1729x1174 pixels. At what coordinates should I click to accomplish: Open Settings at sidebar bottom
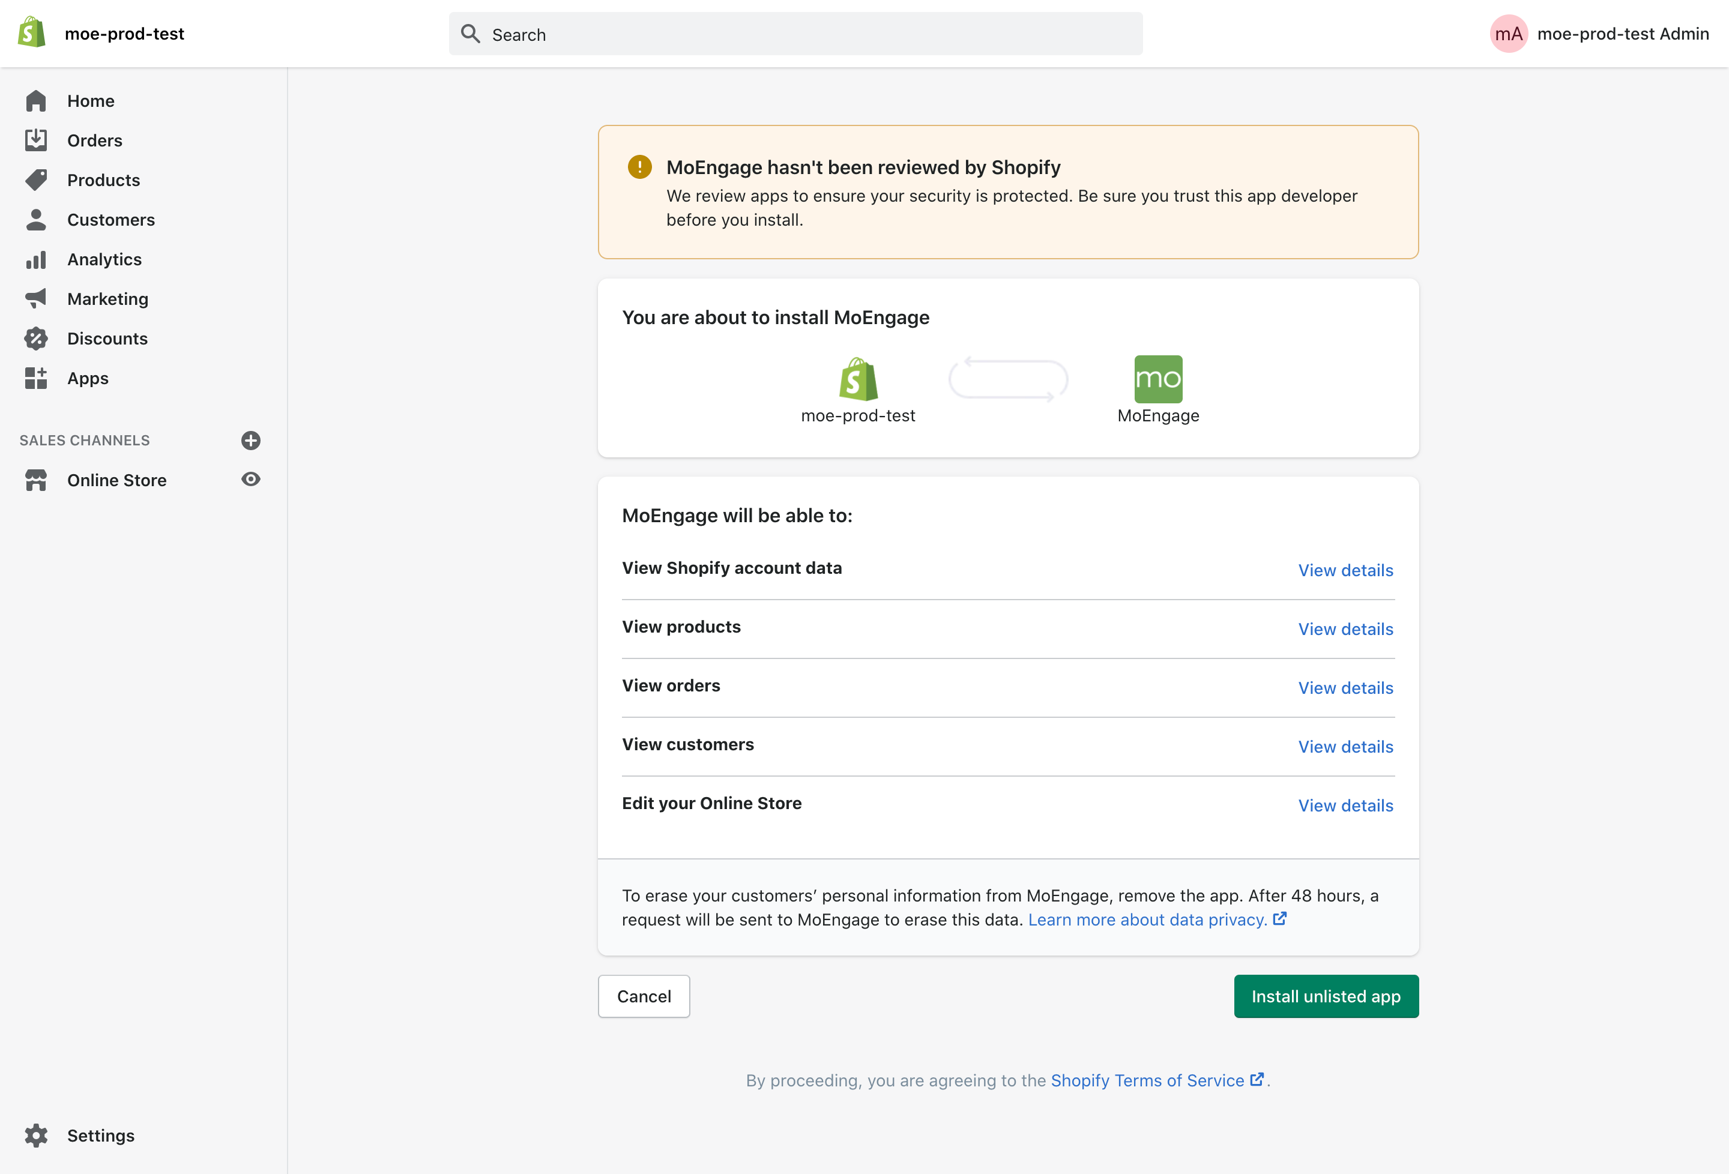pos(100,1136)
